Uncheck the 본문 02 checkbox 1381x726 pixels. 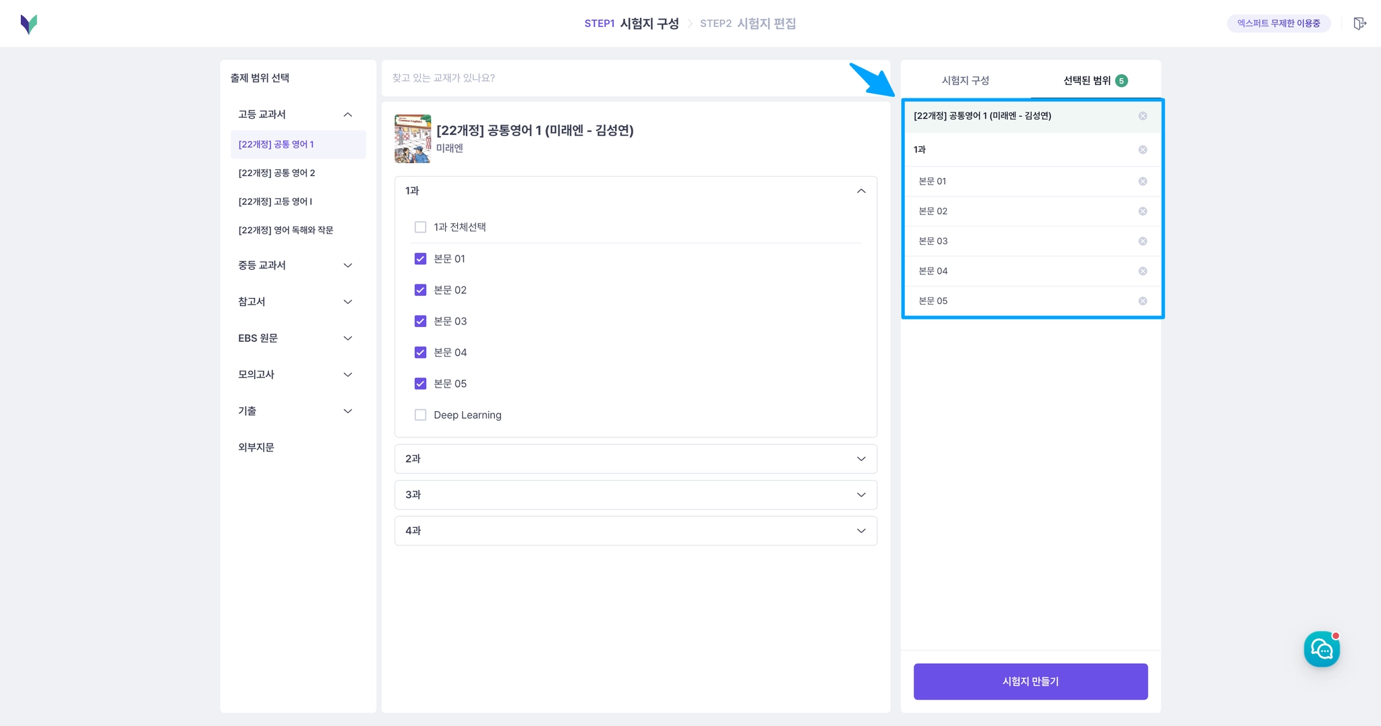(x=420, y=290)
